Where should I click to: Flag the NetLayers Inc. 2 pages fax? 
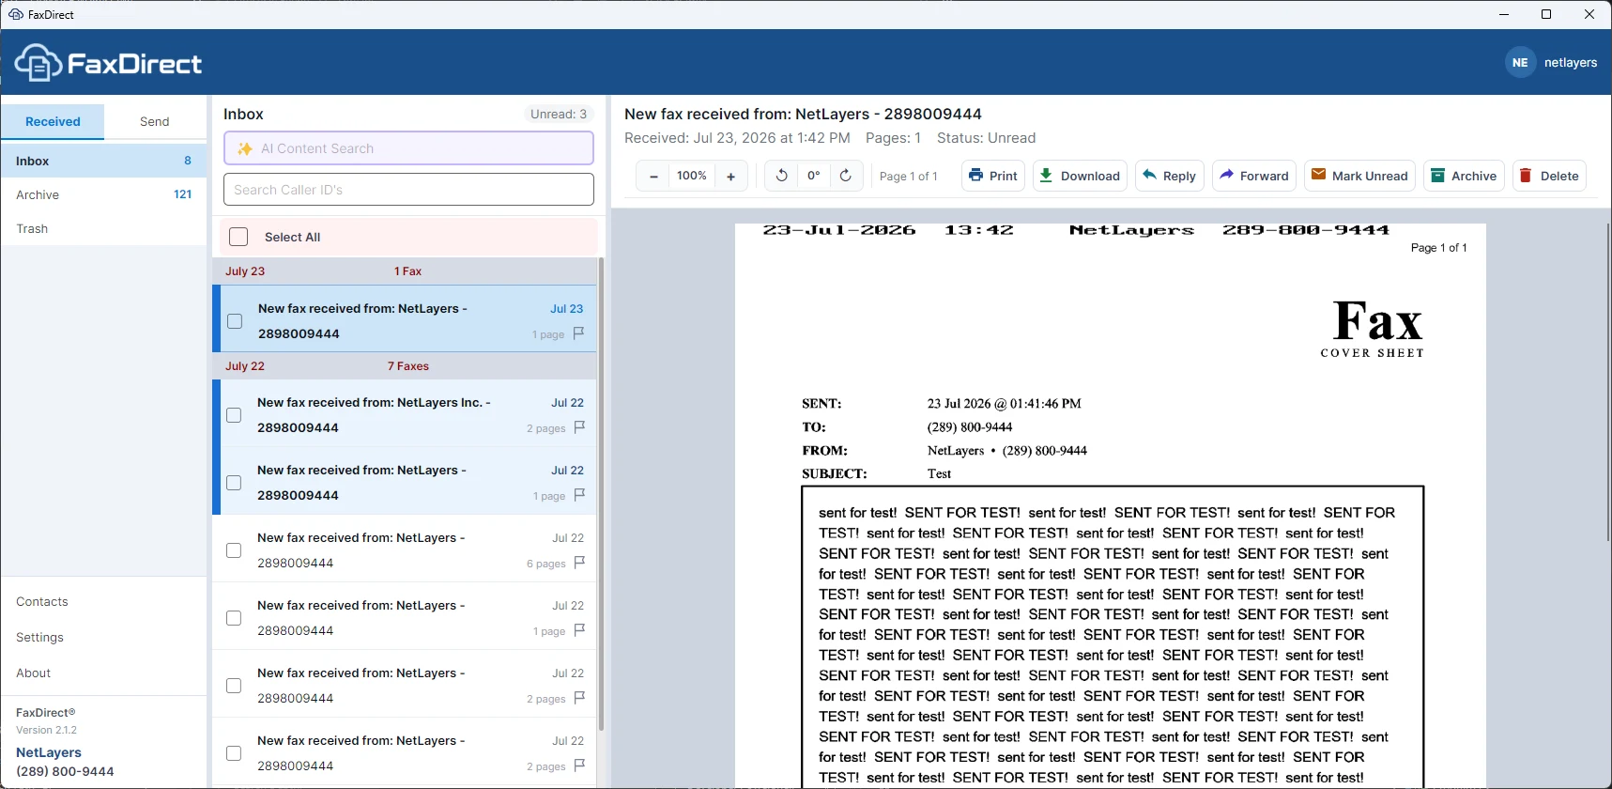click(579, 426)
